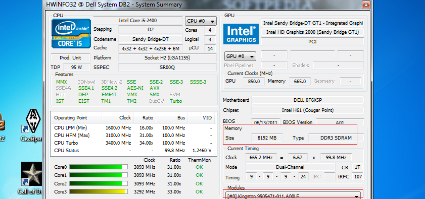Click the Core2 ratio 31.00x value
This screenshot has width=425, height=199.
(174, 183)
